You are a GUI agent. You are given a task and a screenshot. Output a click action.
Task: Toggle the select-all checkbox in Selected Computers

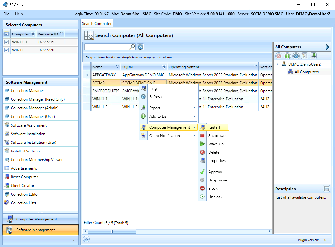7,34
